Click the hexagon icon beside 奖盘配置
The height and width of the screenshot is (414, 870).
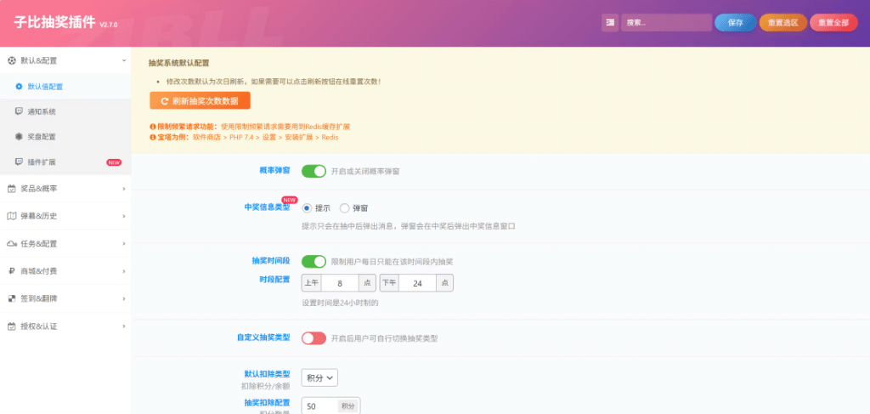pyautogui.click(x=19, y=137)
